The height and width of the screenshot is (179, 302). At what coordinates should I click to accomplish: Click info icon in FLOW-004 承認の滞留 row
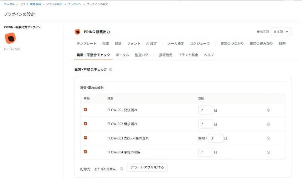coord(268,152)
